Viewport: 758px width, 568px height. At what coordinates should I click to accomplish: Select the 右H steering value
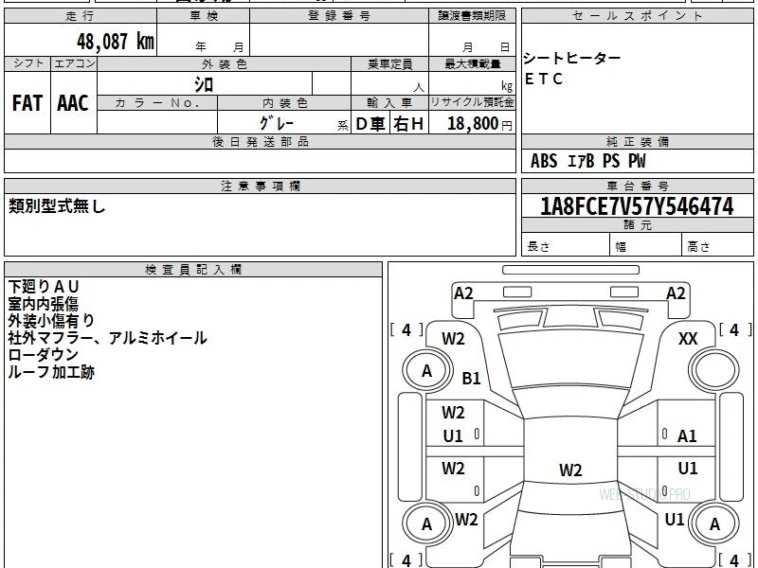[x=408, y=124]
